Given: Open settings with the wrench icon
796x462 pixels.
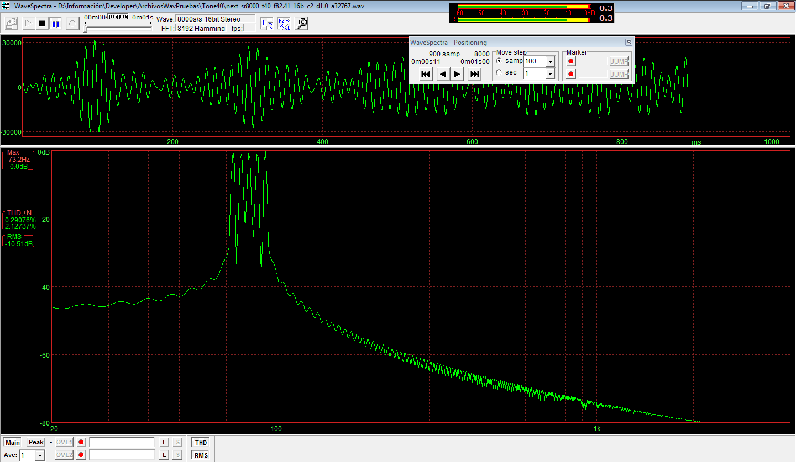Looking at the screenshot, I should [x=301, y=23].
